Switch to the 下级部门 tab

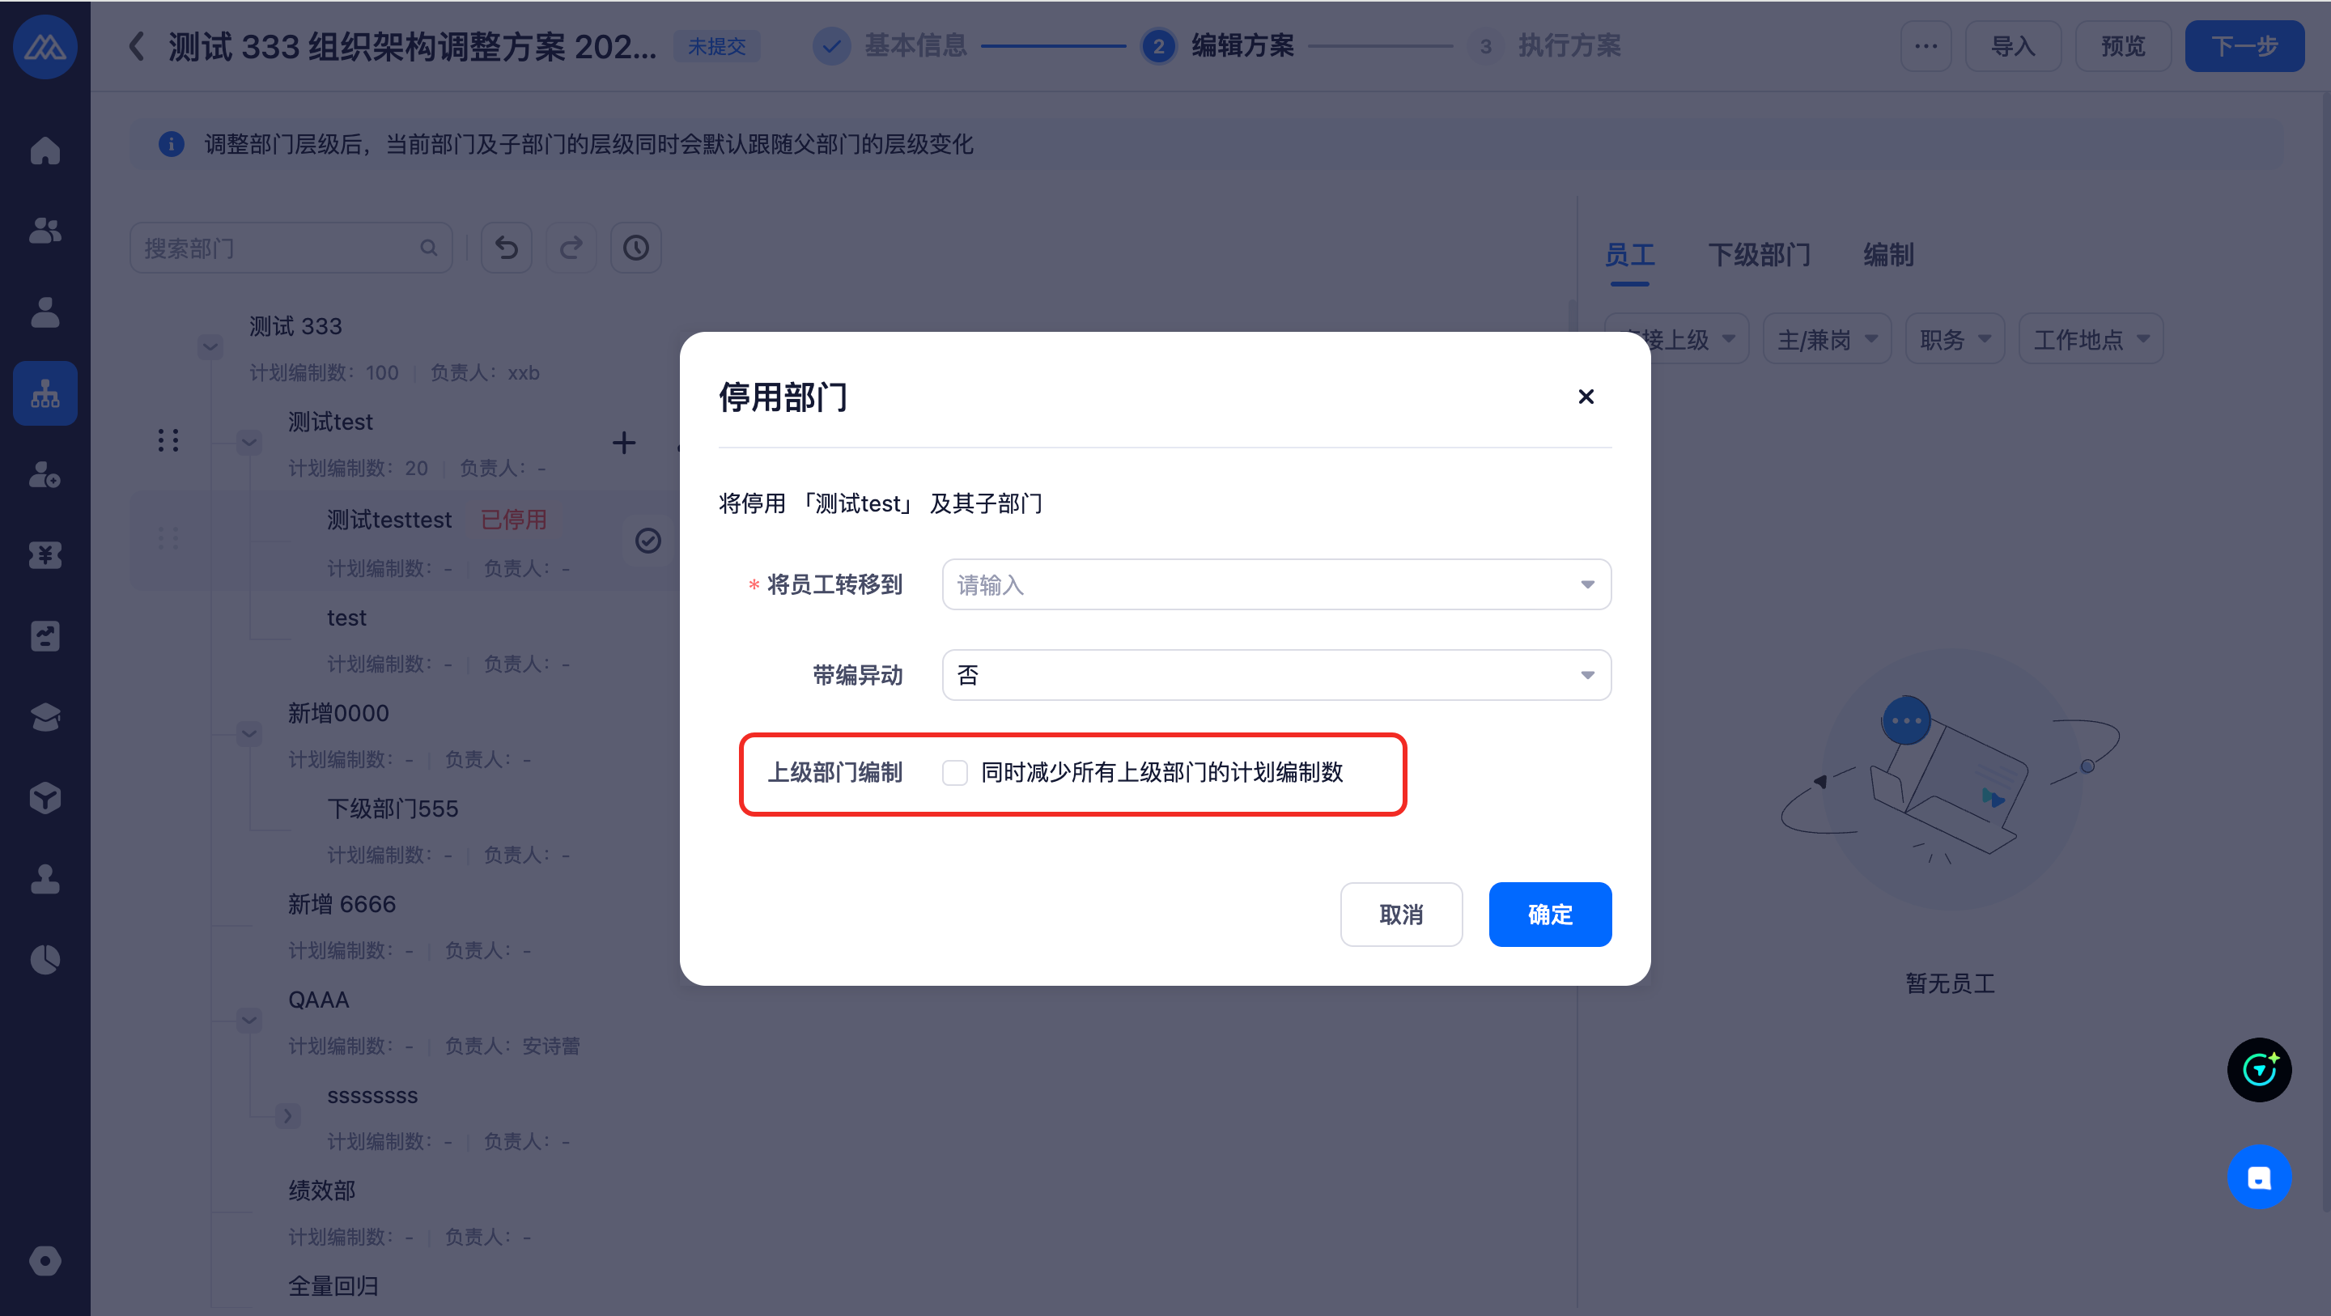pyautogui.click(x=1758, y=255)
